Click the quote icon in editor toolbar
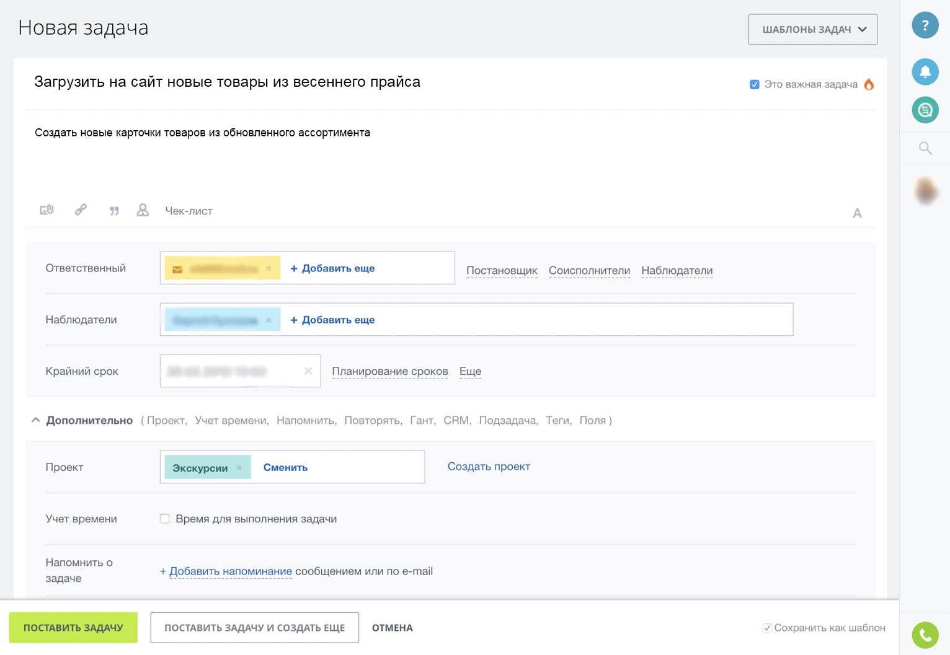 point(114,211)
